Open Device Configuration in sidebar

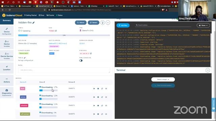point(7,31)
